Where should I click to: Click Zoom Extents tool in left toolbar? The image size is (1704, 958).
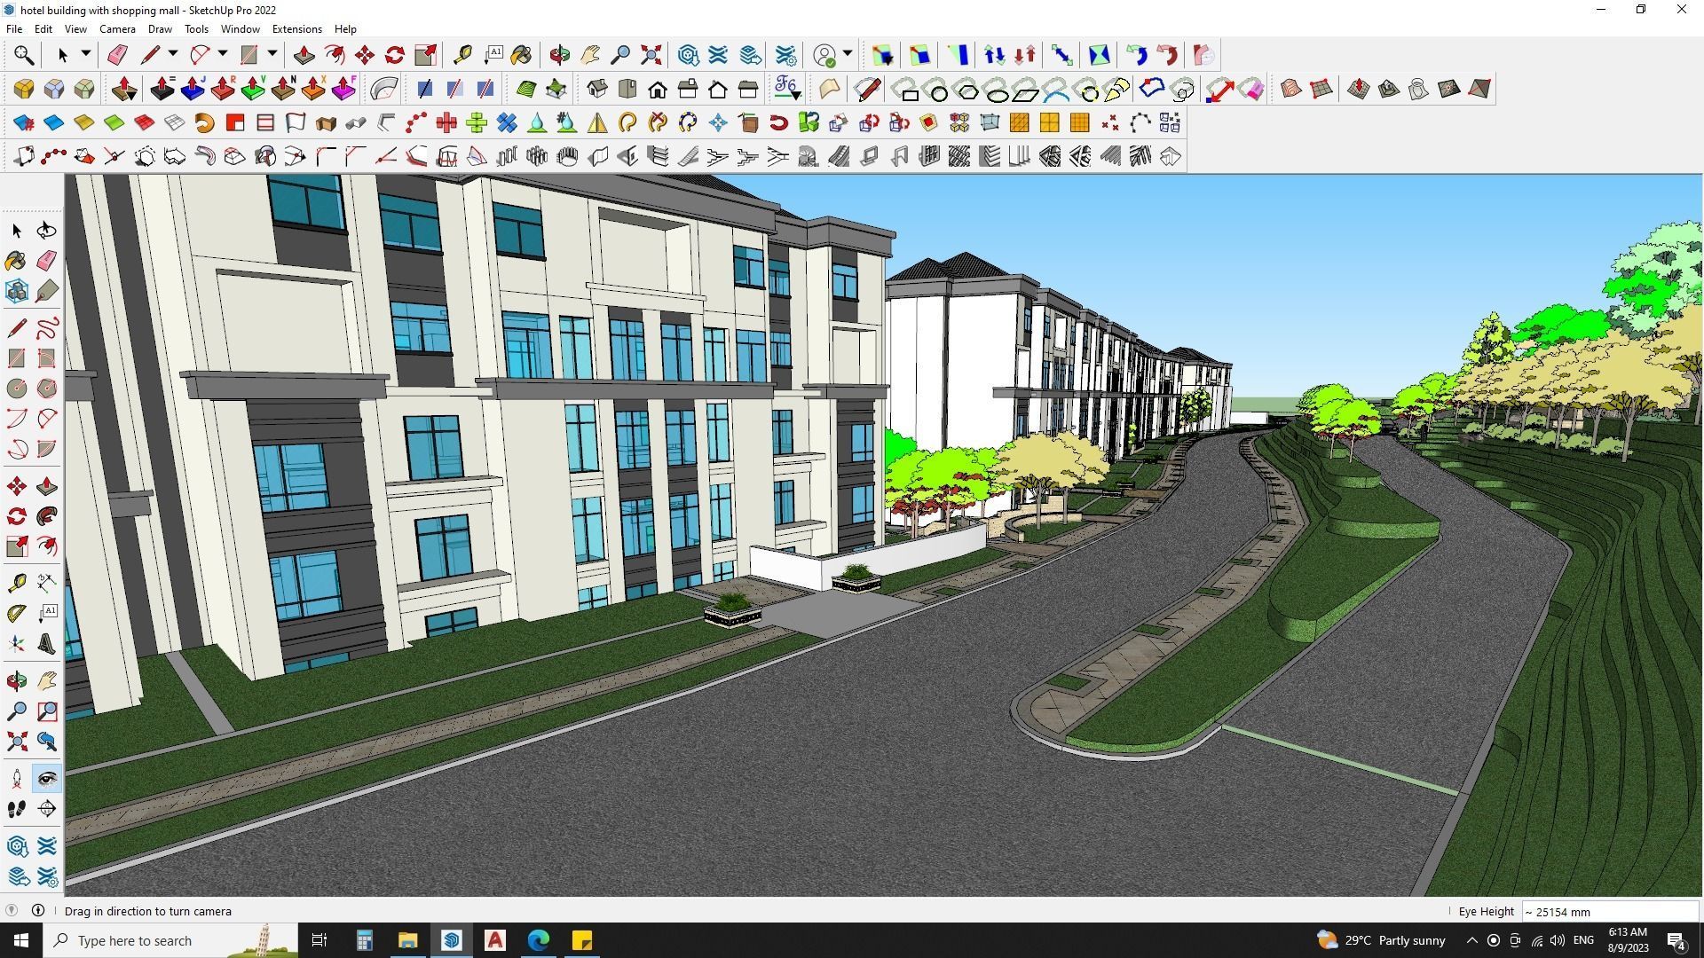[16, 741]
